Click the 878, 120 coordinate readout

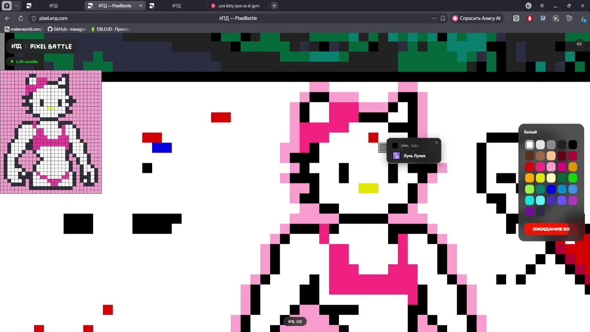(x=295, y=321)
